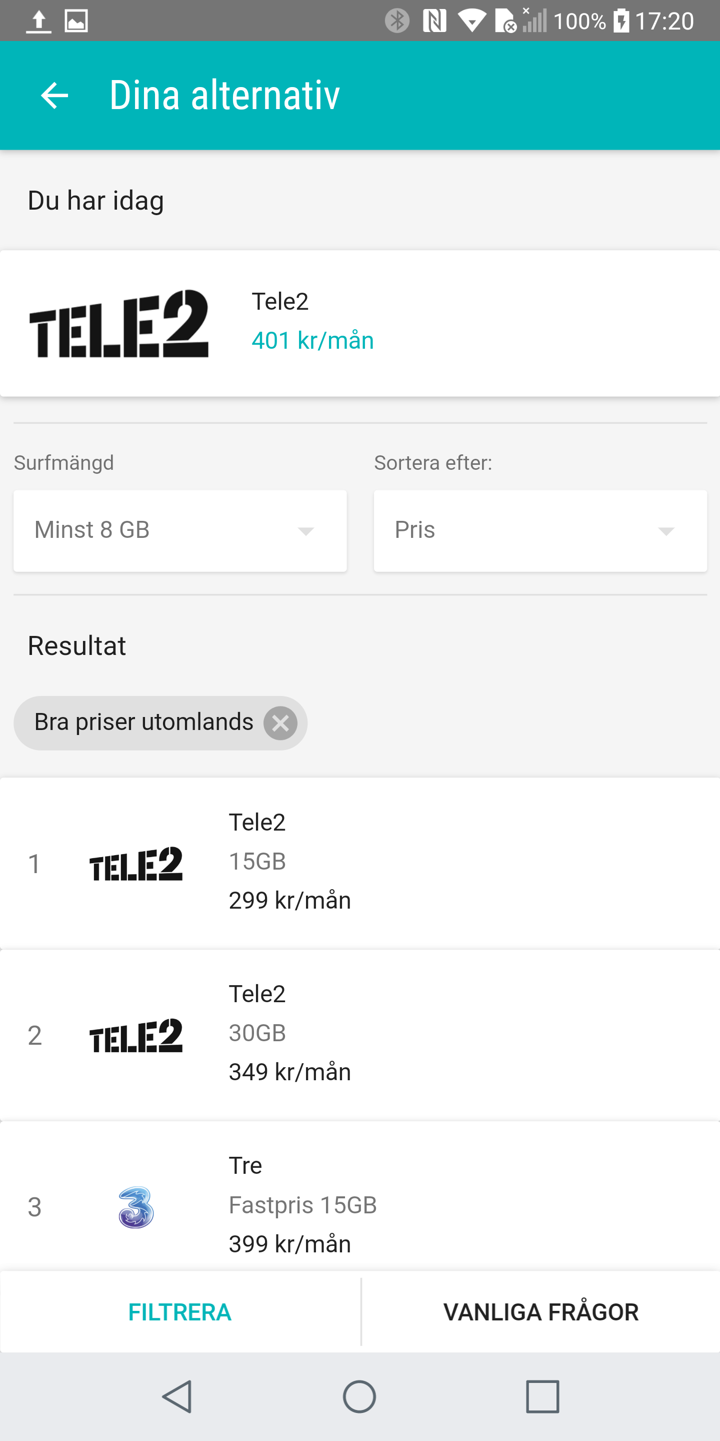Tap the upload icon in status bar
Viewport: 720px width, 1441px height.
point(38,21)
